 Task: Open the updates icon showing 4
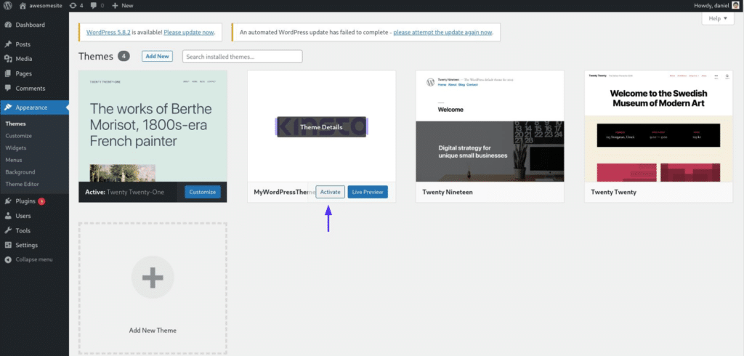[x=76, y=6]
